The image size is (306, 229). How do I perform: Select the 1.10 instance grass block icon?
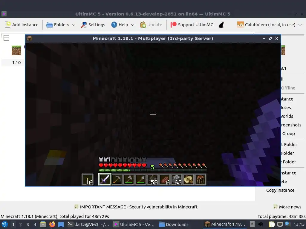[16, 50]
